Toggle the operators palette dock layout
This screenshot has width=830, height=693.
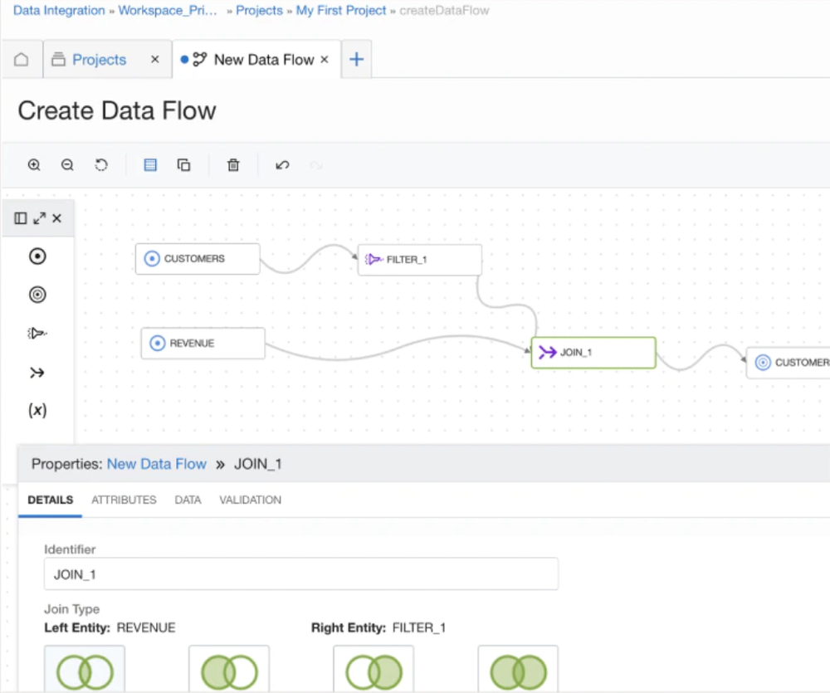pyautogui.click(x=21, y=218)
